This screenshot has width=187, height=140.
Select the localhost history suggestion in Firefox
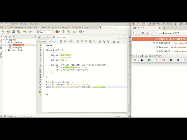[160, 47]
